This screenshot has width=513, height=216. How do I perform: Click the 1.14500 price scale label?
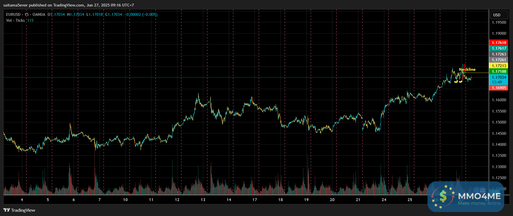[499, 133]
